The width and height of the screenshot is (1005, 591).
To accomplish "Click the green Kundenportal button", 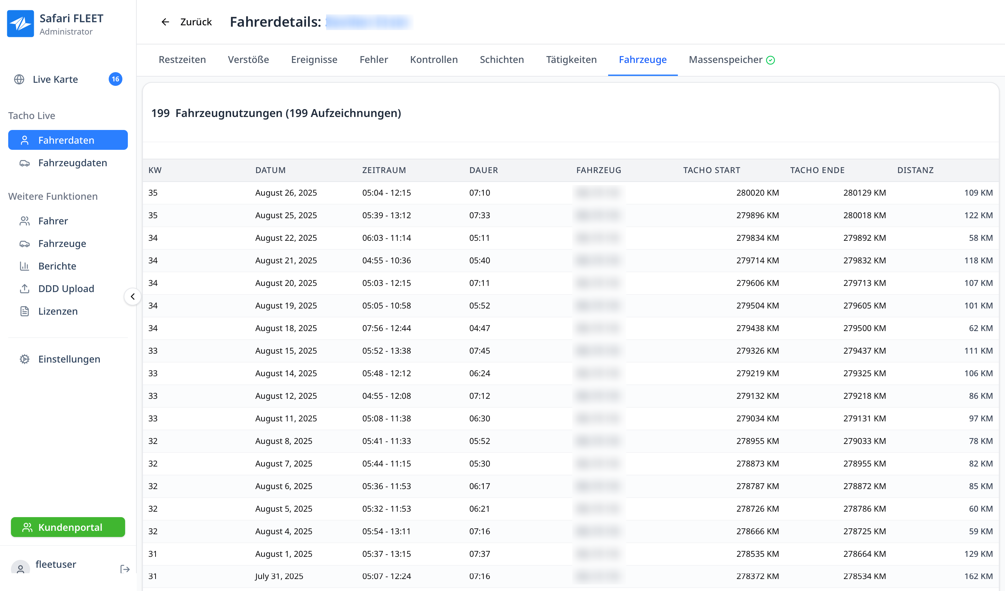I will point(68,527).
